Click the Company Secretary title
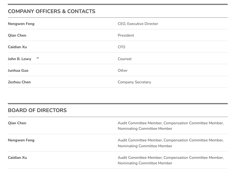Viewport: 237px width, 180px height. point(134,82)
